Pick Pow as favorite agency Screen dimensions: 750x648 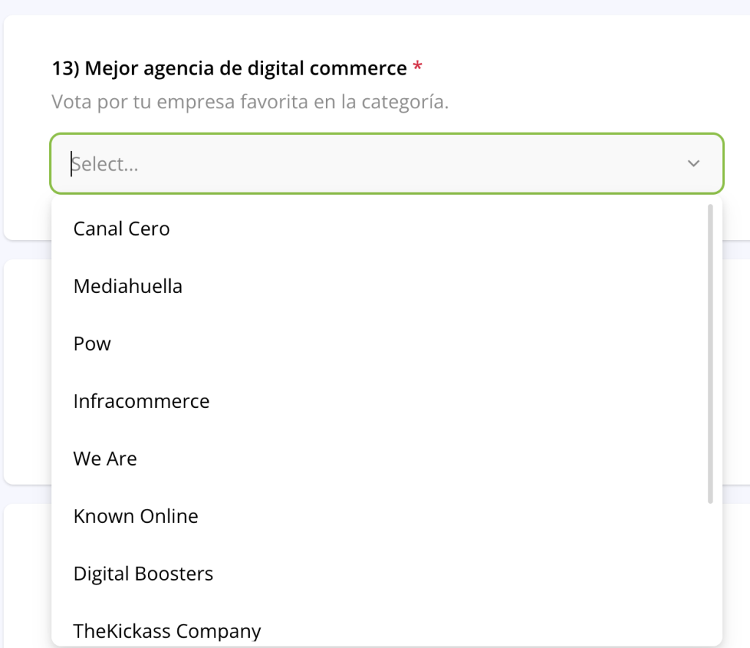pos(92,343)
